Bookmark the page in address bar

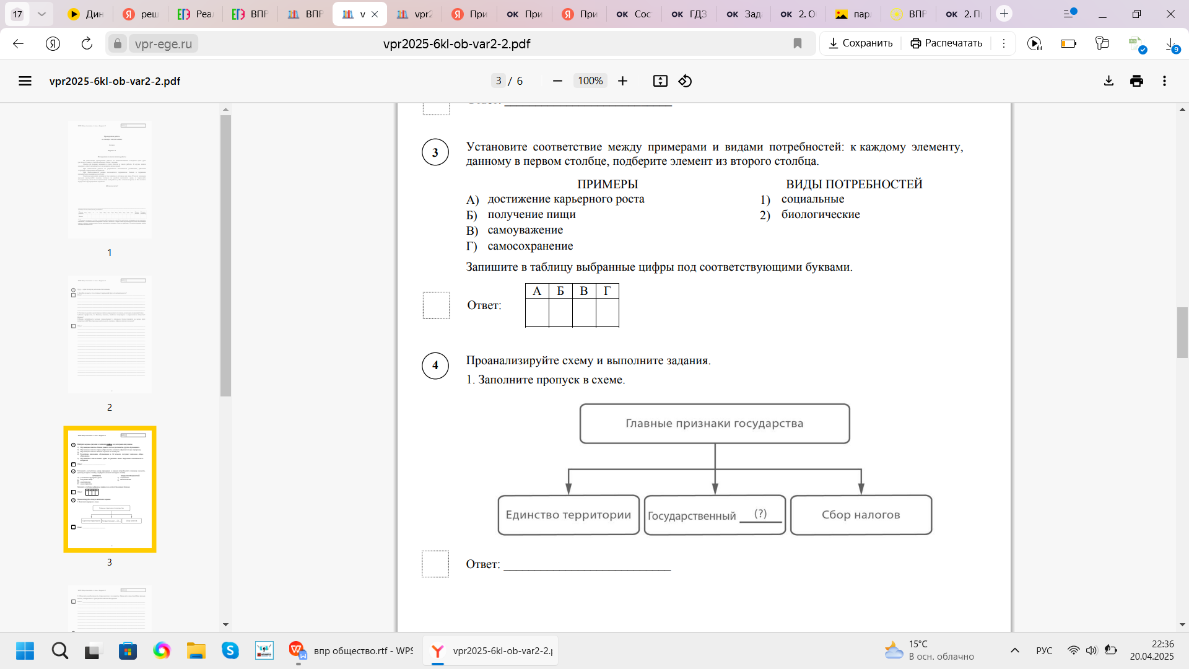[x=798, y=43]
